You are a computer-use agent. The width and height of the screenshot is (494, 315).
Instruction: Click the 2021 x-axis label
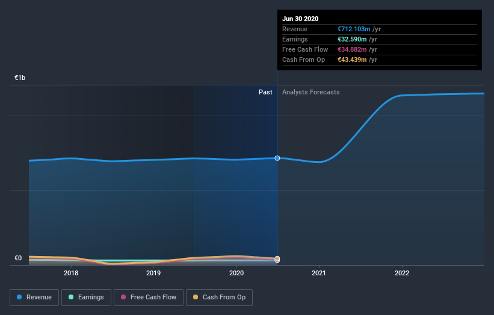(x=319, y=273)
